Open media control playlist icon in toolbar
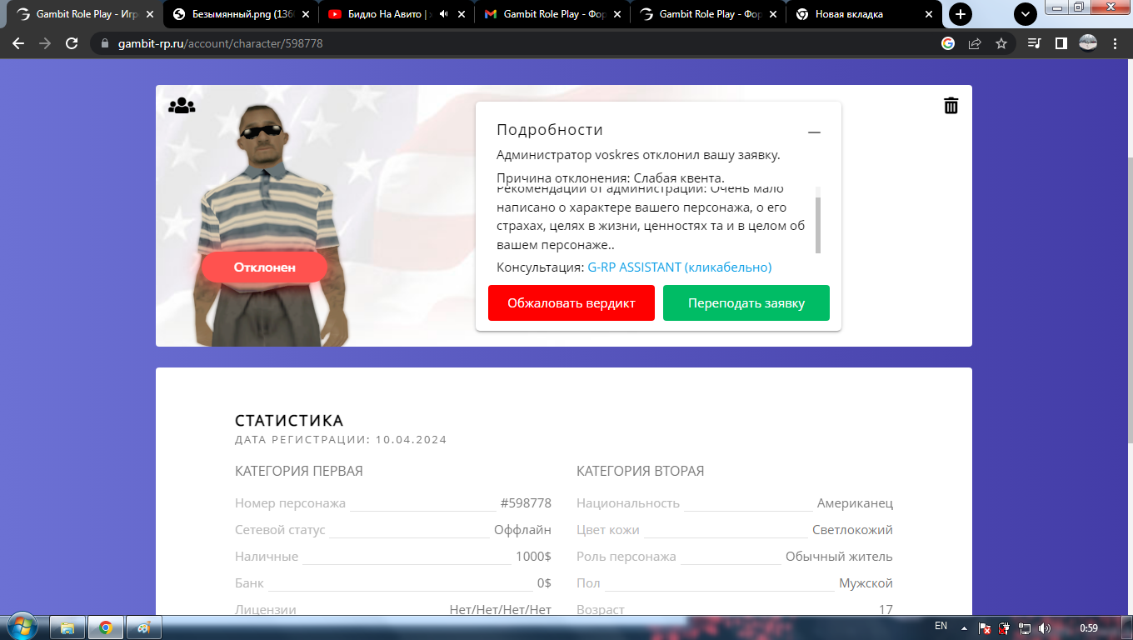This screenshot has width=1133, height=640. [1034, 43]
